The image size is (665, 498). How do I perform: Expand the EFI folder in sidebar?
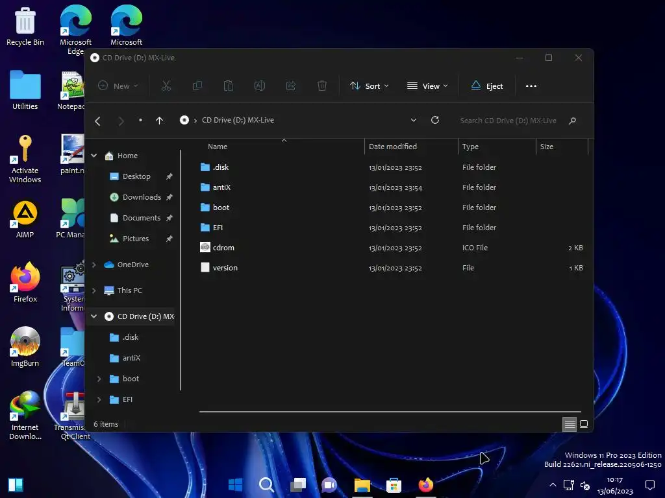click(99, 399)
